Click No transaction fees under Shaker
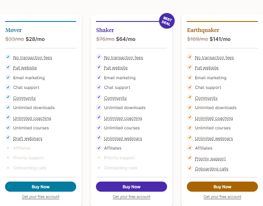 (123, 58)
